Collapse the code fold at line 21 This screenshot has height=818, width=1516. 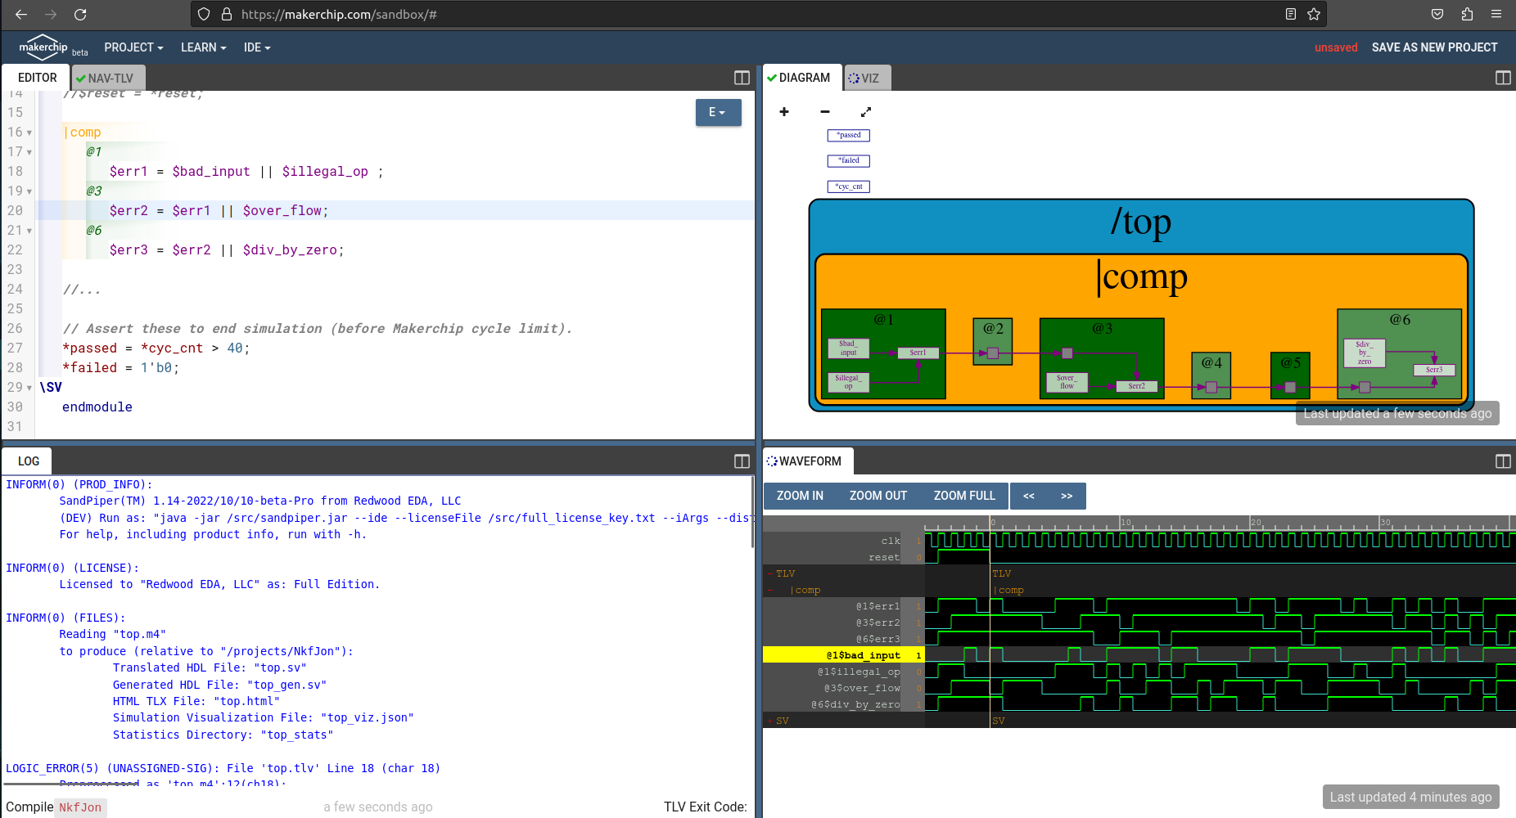[29, 231]
